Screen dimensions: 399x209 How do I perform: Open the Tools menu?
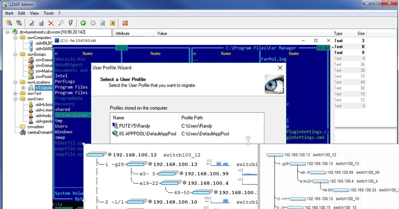(49, 13)
